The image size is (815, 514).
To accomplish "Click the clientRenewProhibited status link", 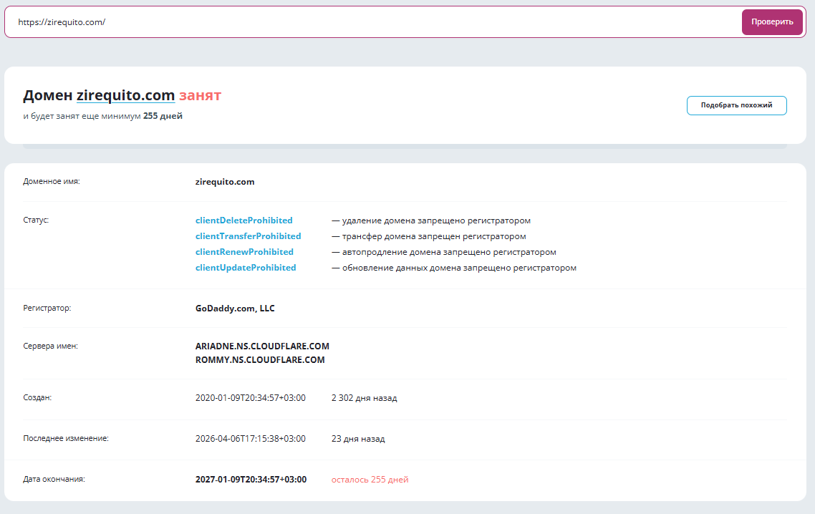I will 244,252.
